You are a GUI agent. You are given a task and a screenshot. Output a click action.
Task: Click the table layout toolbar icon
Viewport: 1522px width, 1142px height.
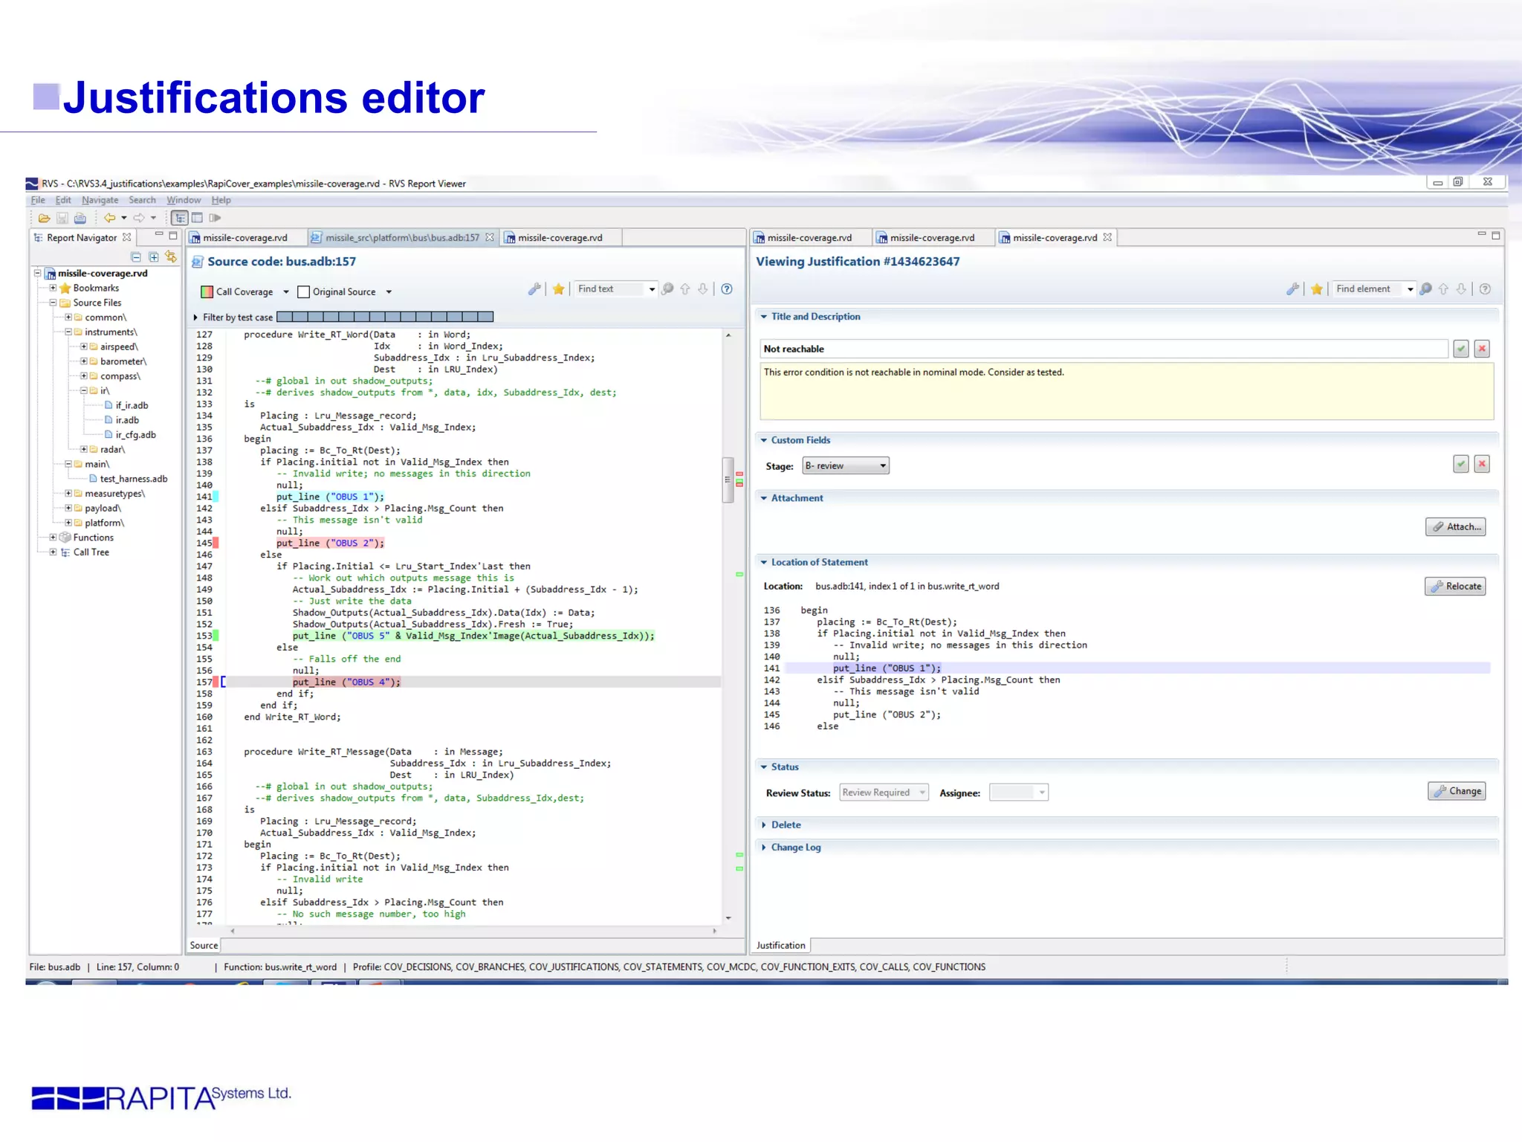pyautogui.click(x=197, y=218)
